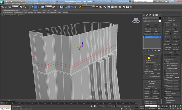Click the Chamfer button in Edit Edges

[147, 94]
